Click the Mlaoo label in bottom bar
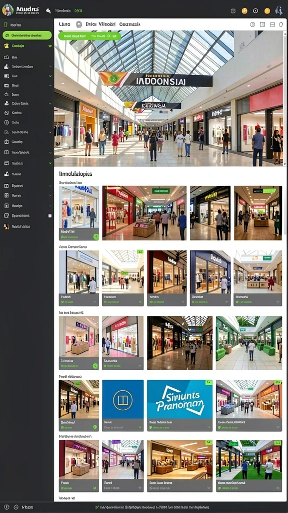This screenshot has width=288, height=513. [28, 507]
